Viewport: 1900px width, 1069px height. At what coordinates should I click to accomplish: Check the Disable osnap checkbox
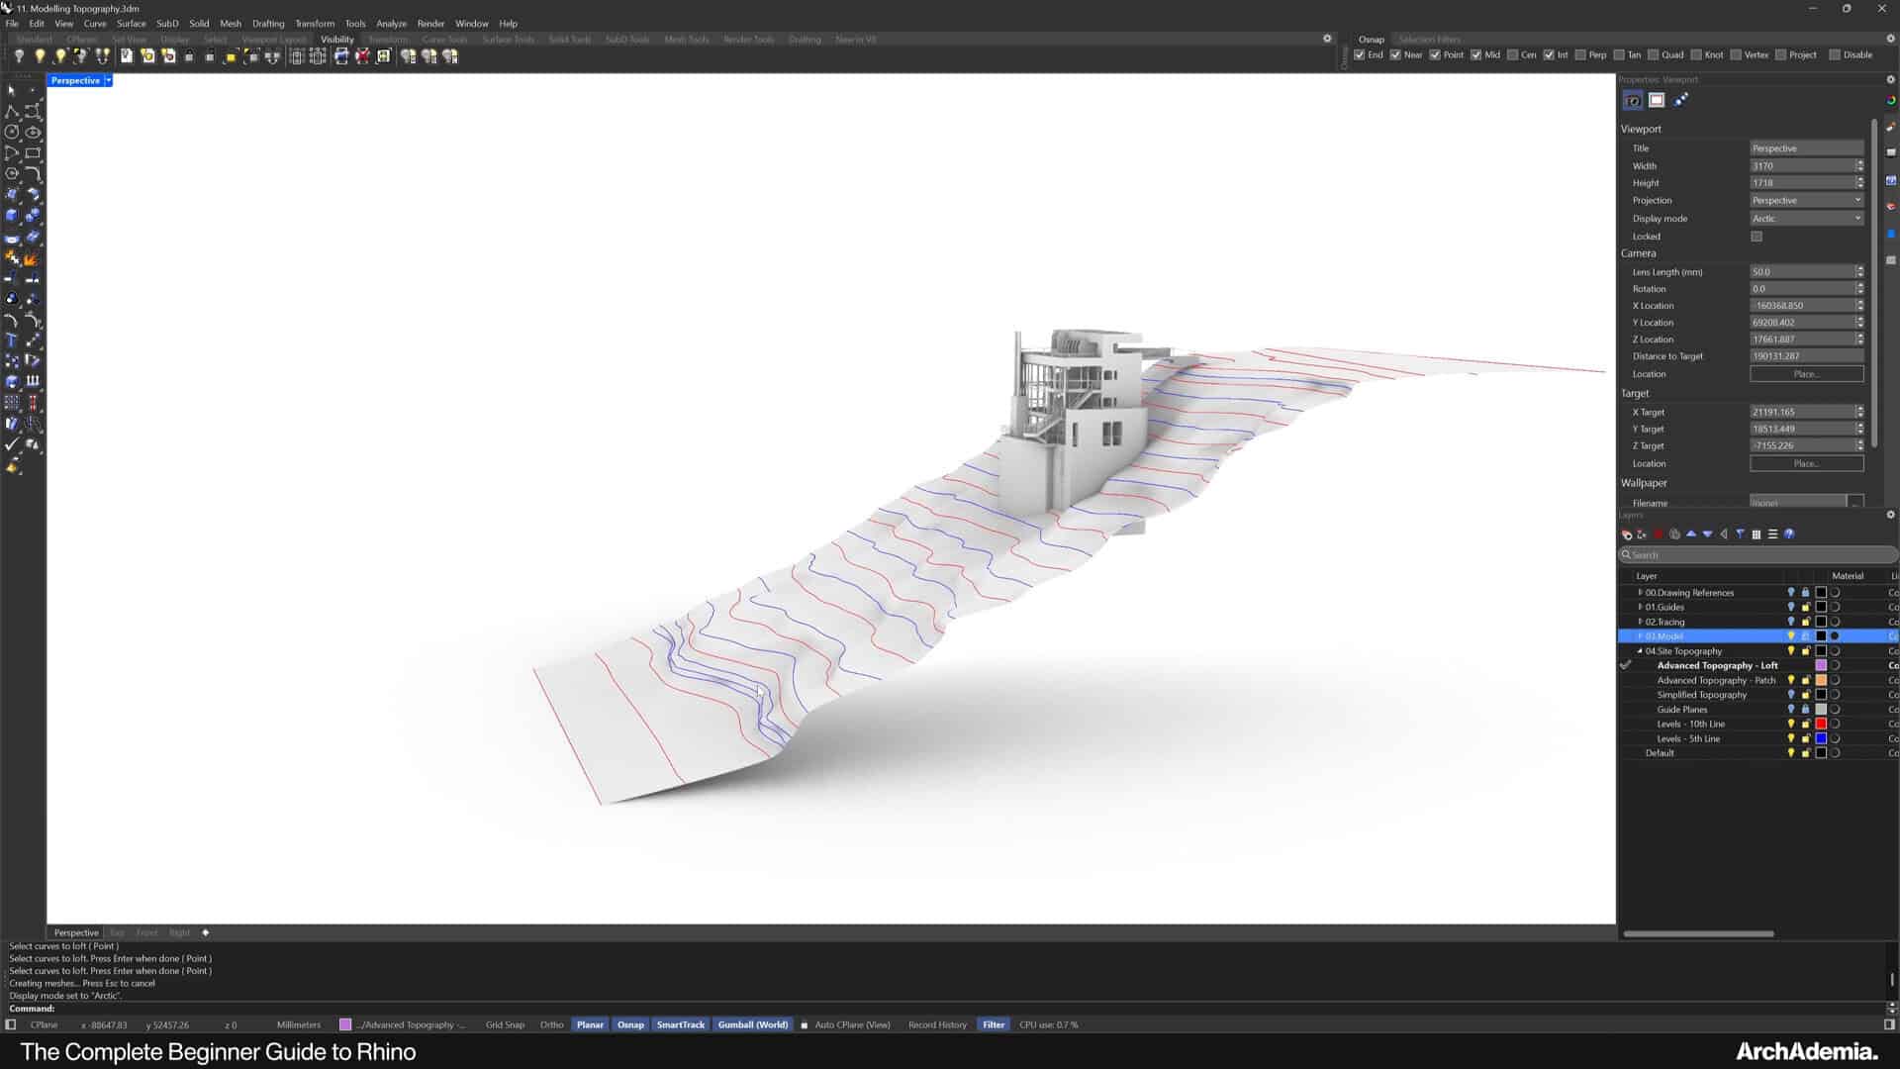coord(1835,55)
